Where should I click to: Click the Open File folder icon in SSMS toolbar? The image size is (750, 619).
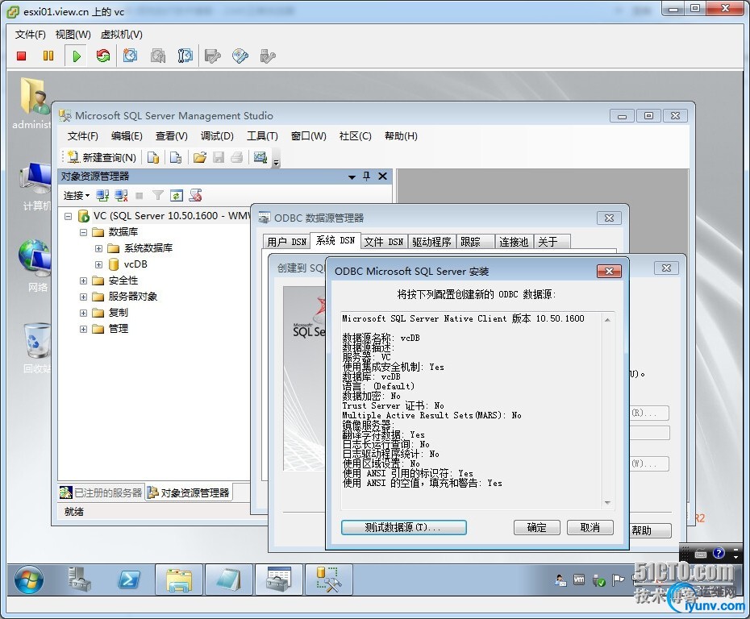[199, 157]
